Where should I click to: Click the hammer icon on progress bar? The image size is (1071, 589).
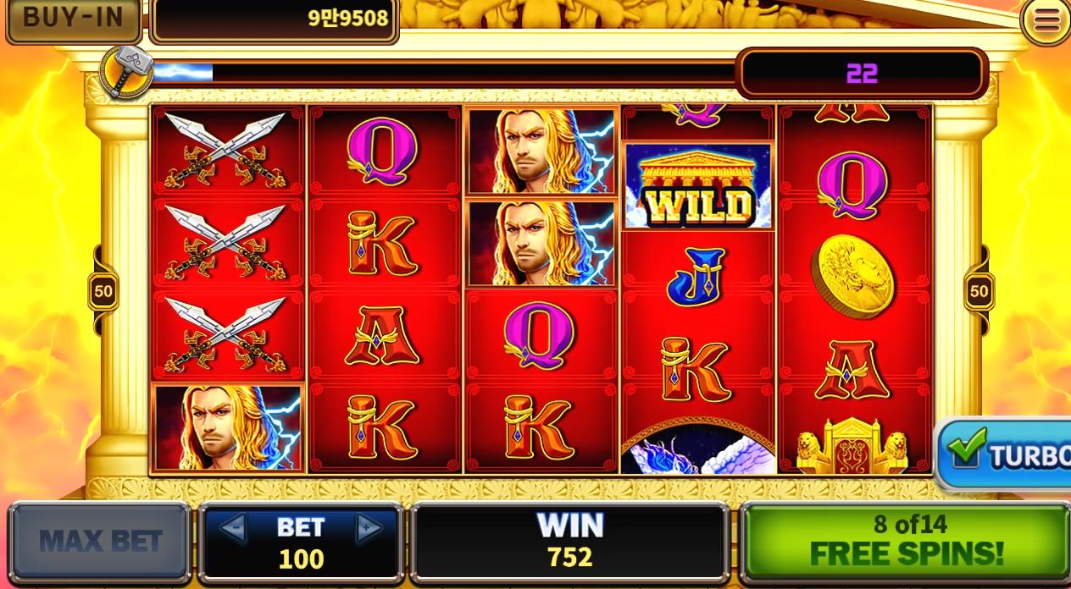pos(126,71)
